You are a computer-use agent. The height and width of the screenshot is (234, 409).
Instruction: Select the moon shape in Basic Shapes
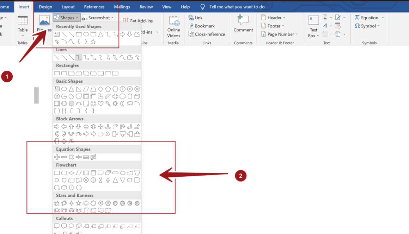122,104
